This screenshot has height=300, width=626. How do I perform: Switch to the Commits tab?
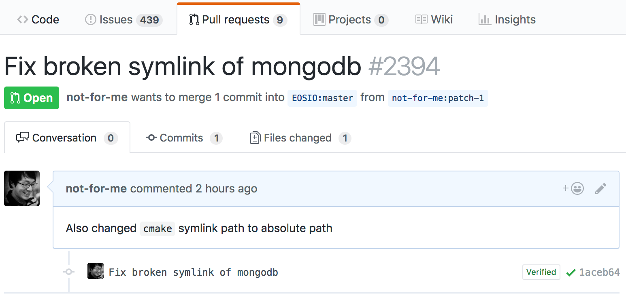click(184, 138)
